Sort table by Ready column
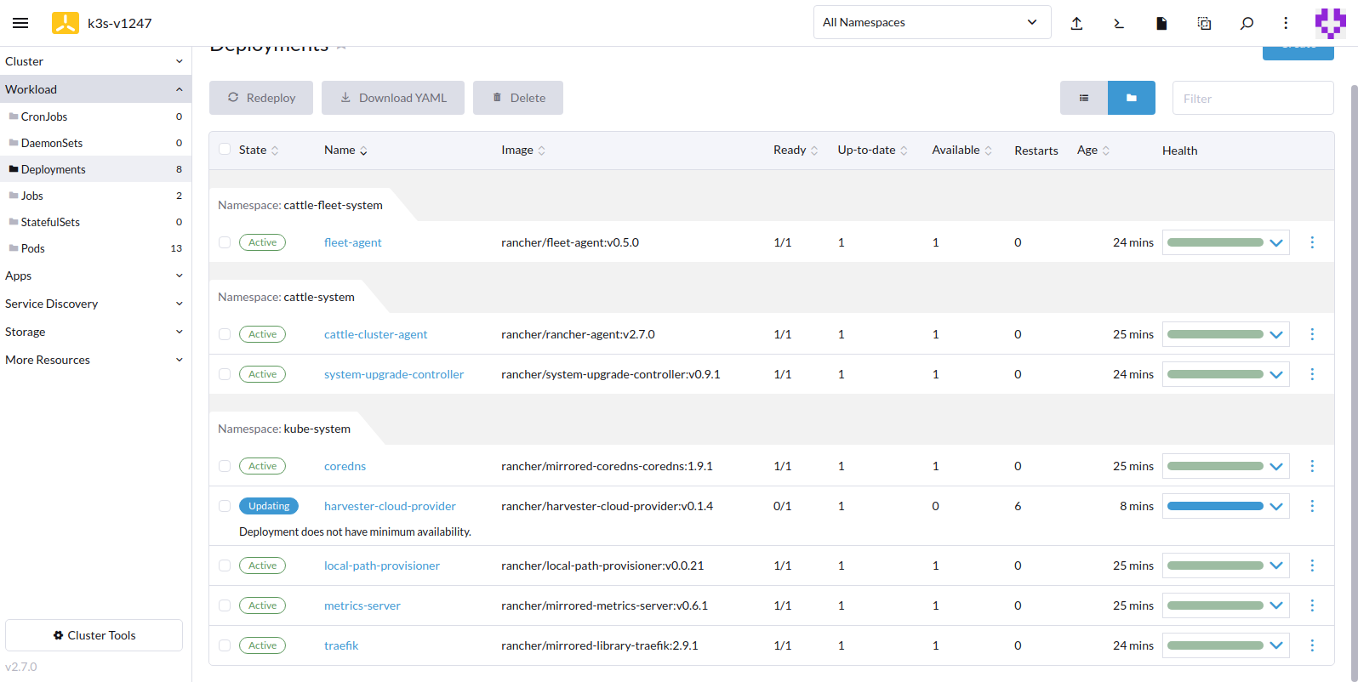This screenshot has height=682, width=1358. click(796, 151)
